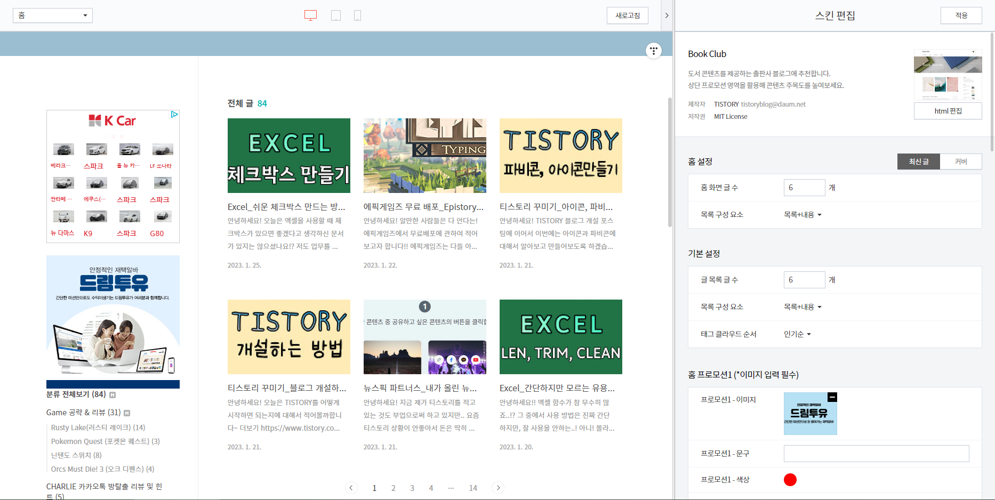This screenshot has height=500, width=995.
Task: Click the 글 목록 글 수 input field
Action: point(805,280)
